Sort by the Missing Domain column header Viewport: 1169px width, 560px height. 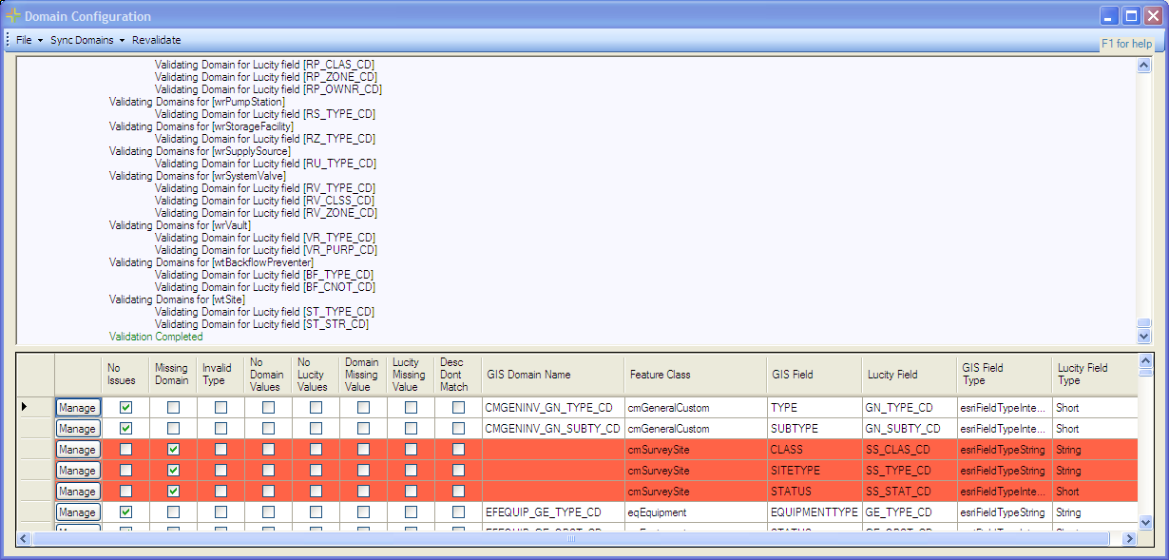coord(173,375)
